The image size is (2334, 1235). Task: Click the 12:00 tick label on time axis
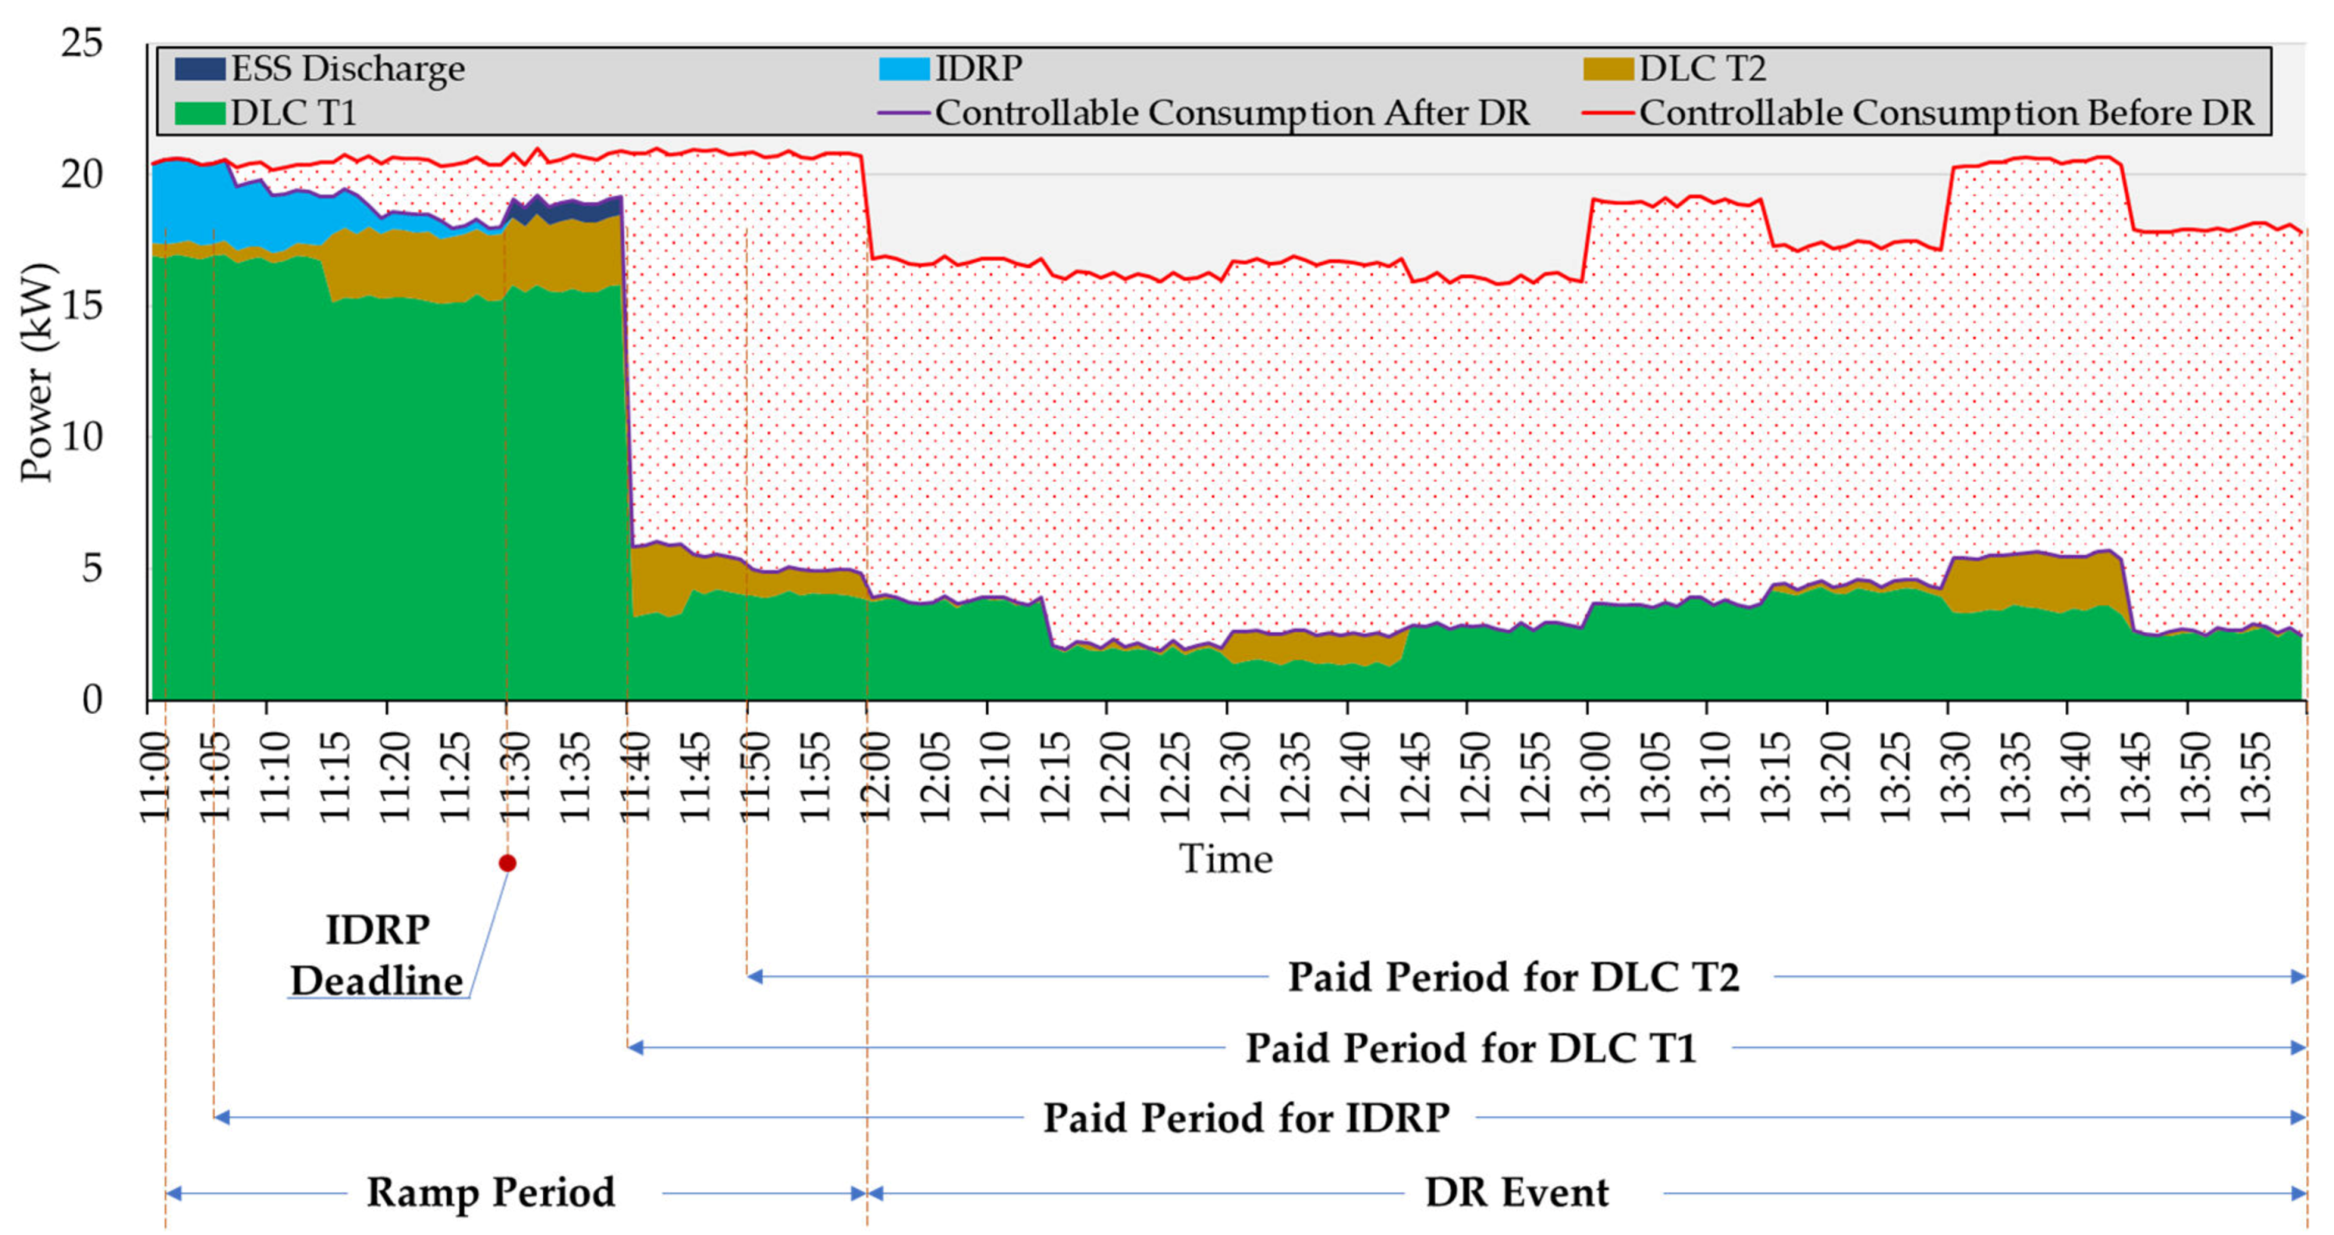pyautogui.click(x=874, y=777)
